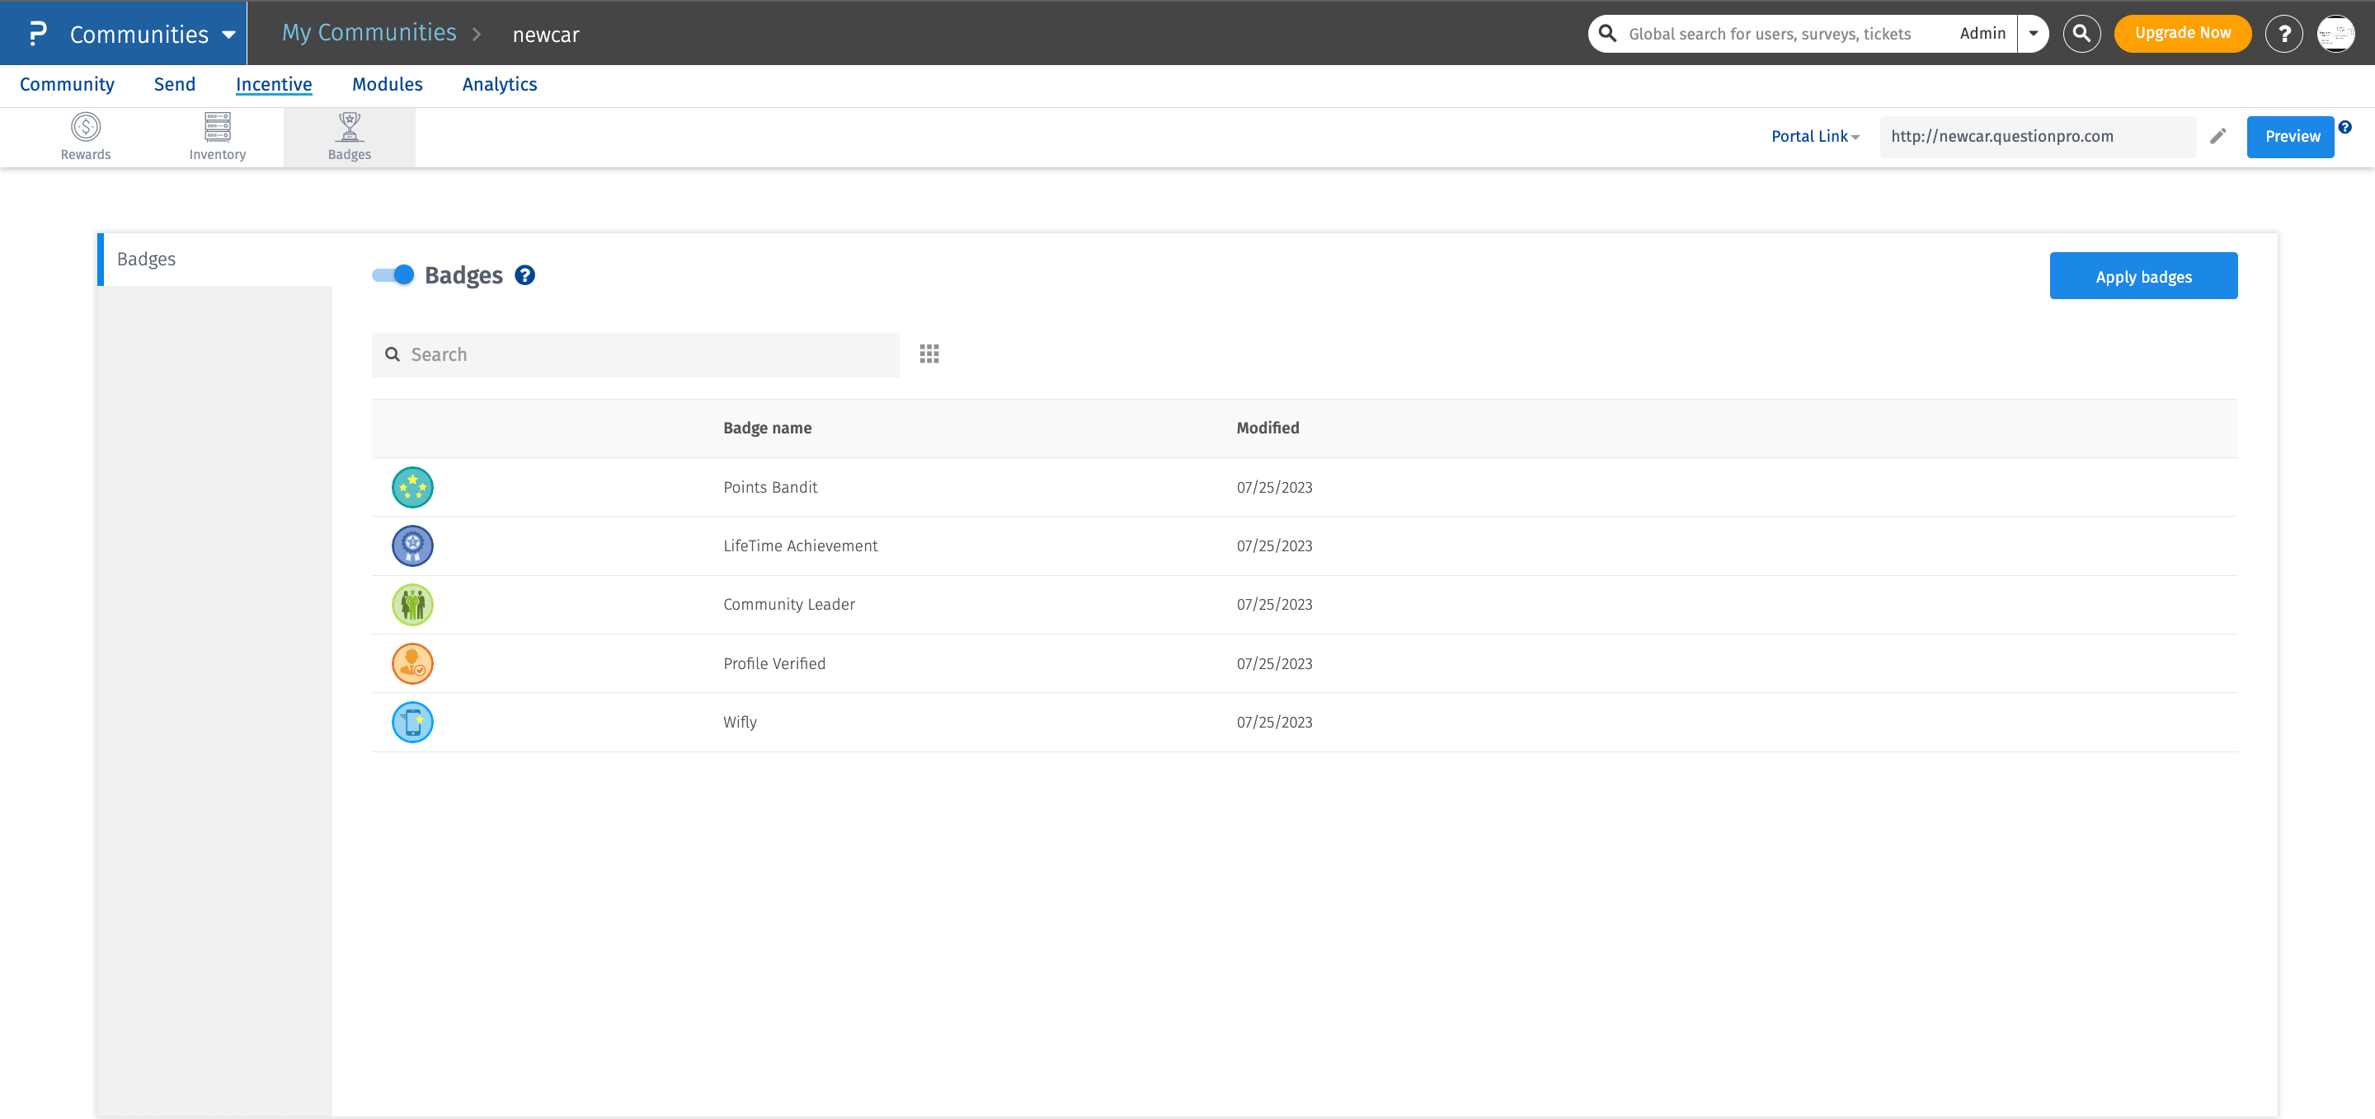Toggle the Badges feature switch off
This screenshot has width=2375, height=1119.
tap(391, 274)
